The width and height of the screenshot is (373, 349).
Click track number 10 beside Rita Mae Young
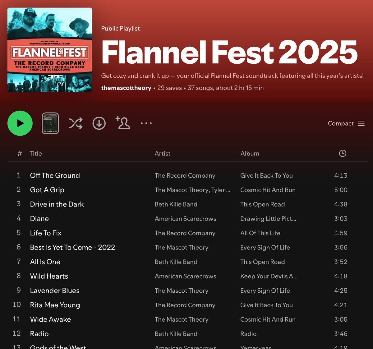pos(16,305)
